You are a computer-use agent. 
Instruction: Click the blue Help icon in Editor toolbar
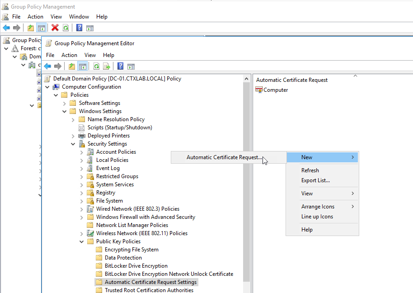121,66
